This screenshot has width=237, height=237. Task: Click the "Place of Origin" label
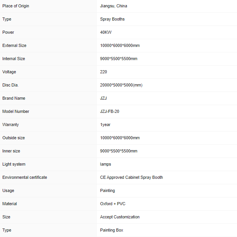tap(16, 6)
